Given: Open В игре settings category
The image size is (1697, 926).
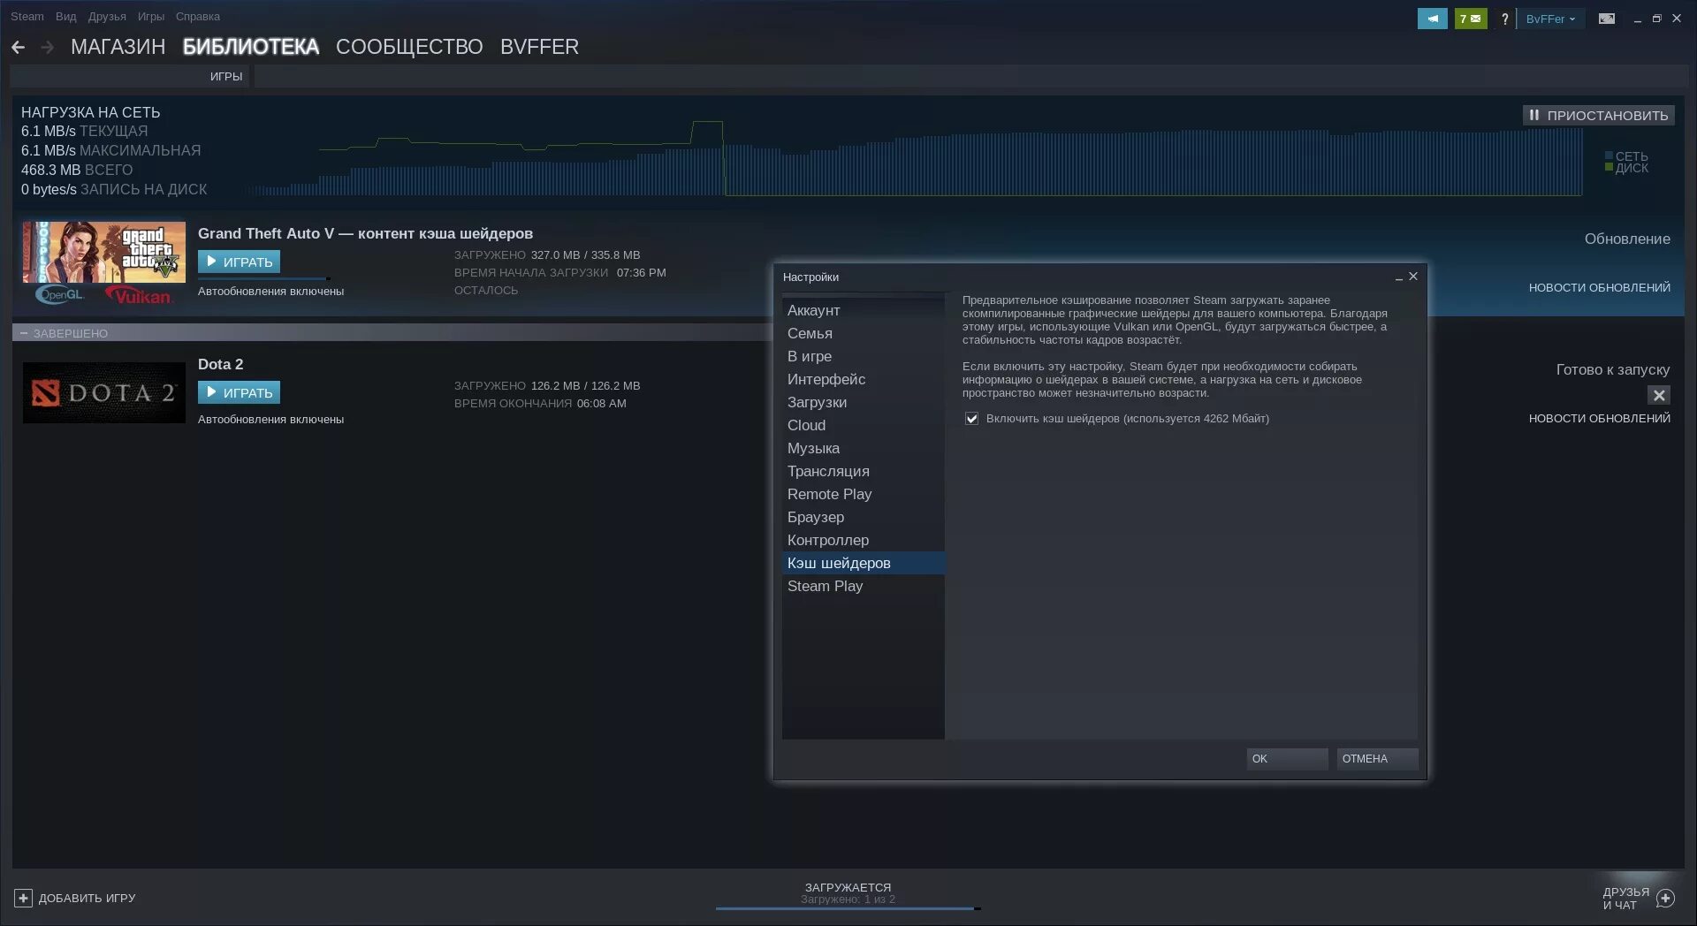Looking at the screenshot, I should (x=864, y=356).
